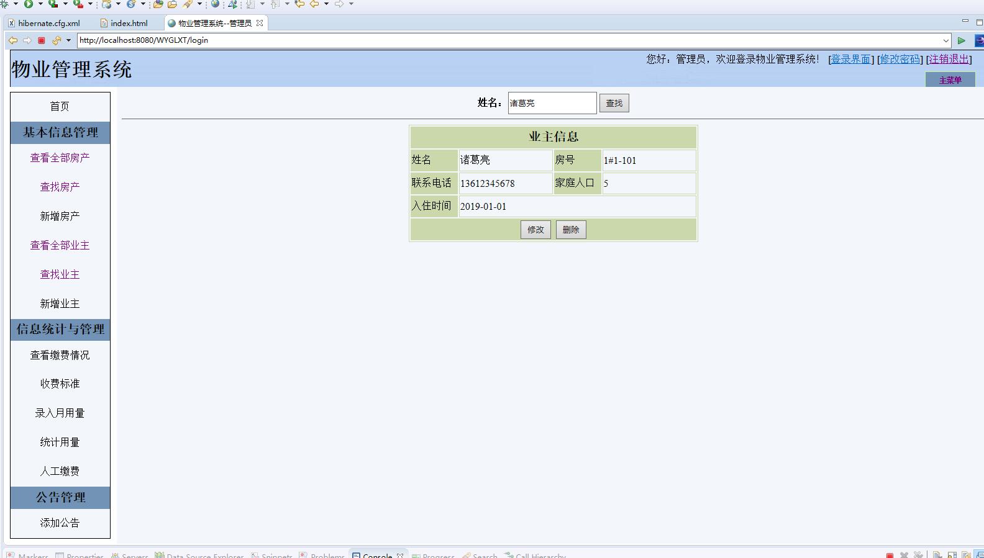984x558 pixels.
Task: Click the 家庭人口 value 5 field
Action: 649,183
